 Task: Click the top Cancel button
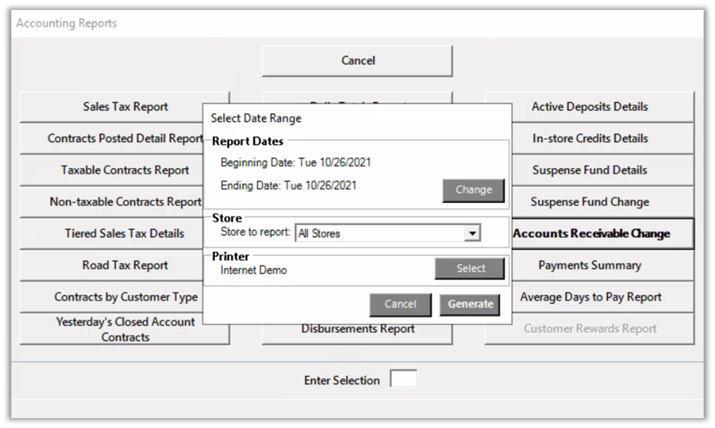pyautogui.click(x=357, y=61)
